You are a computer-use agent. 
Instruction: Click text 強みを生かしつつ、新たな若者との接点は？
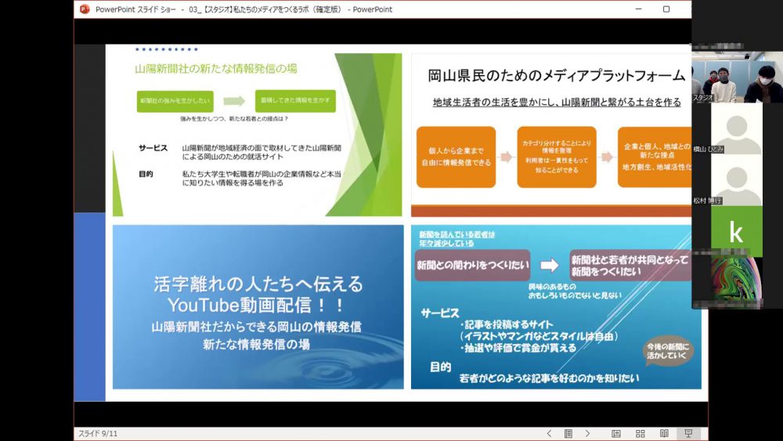[x=234, y=119]
